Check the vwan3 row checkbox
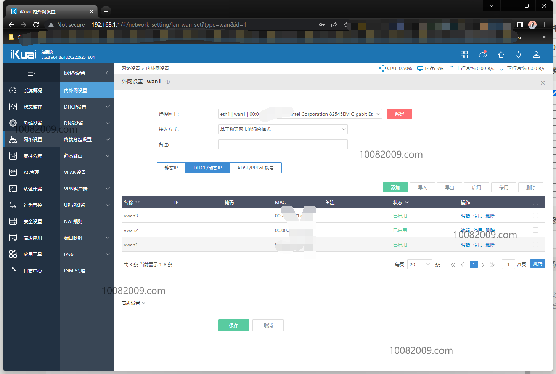Viewport: 556px width, 374px height. click(535, 216)
